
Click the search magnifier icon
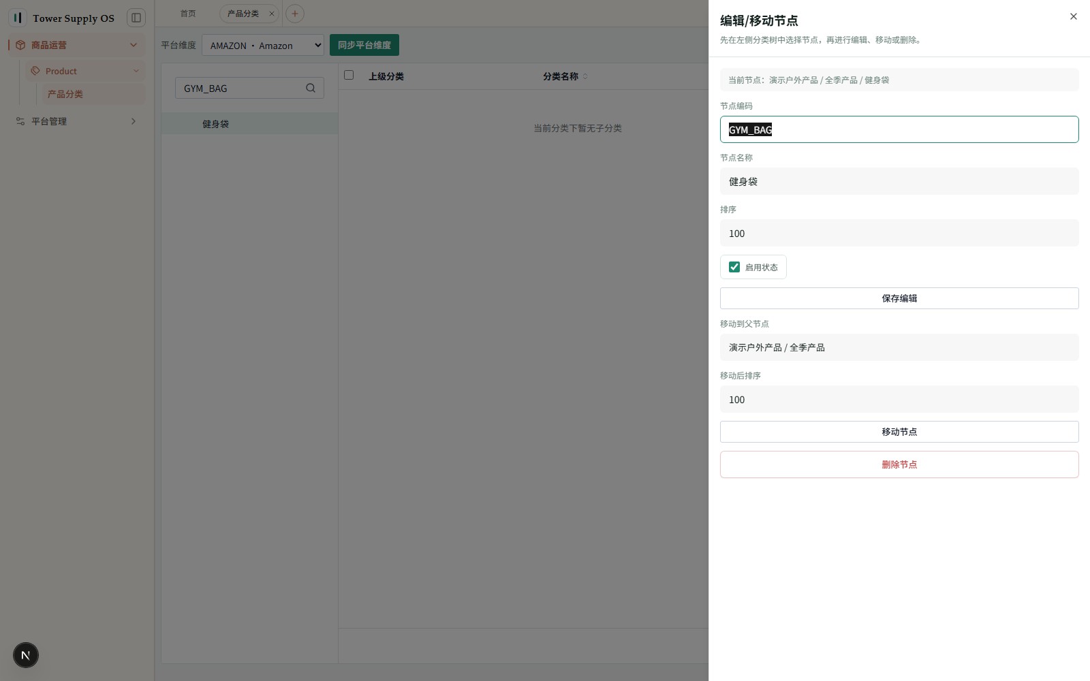tap(311, 88)
